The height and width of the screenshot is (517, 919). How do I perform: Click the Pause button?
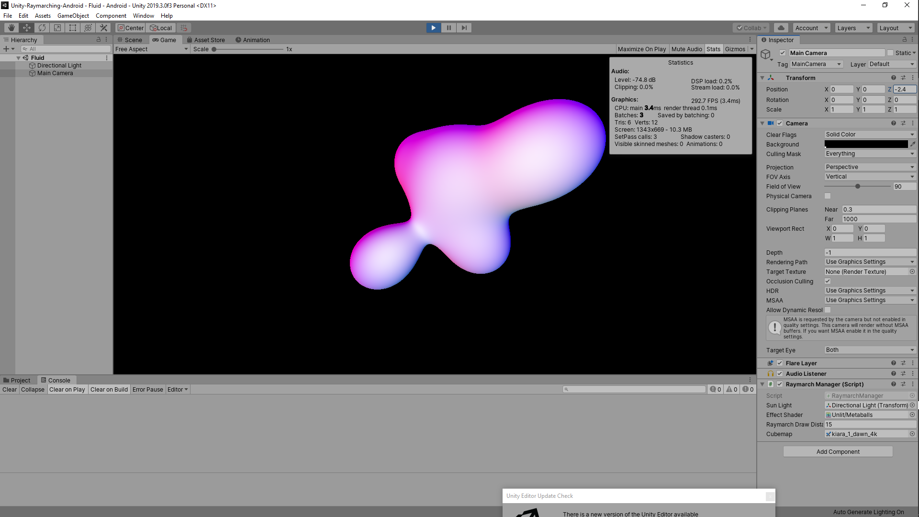448,28
